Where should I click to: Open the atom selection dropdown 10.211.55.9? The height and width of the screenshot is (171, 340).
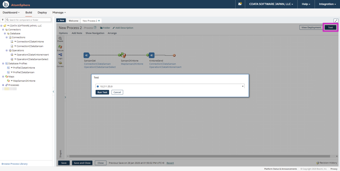pos(170,86)
